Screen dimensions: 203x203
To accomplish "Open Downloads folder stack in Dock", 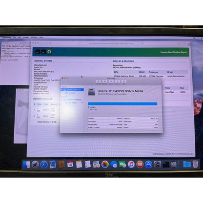I will coord(187,164).
